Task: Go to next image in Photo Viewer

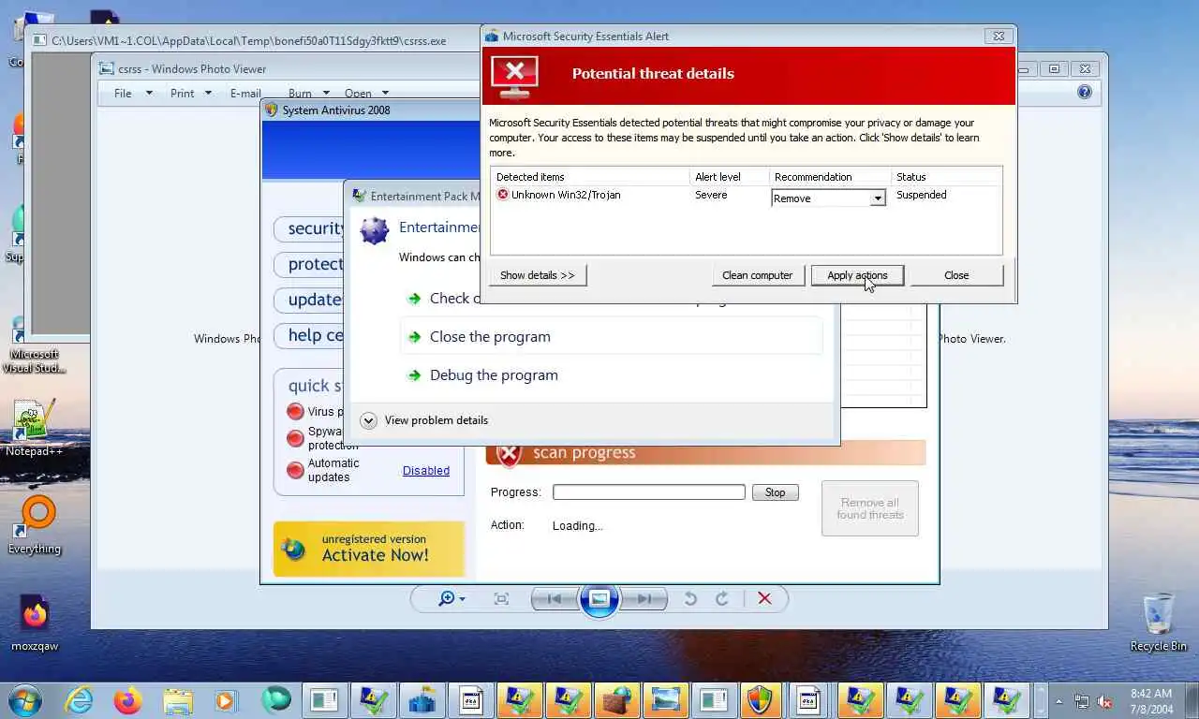Action: click(644, 599)
